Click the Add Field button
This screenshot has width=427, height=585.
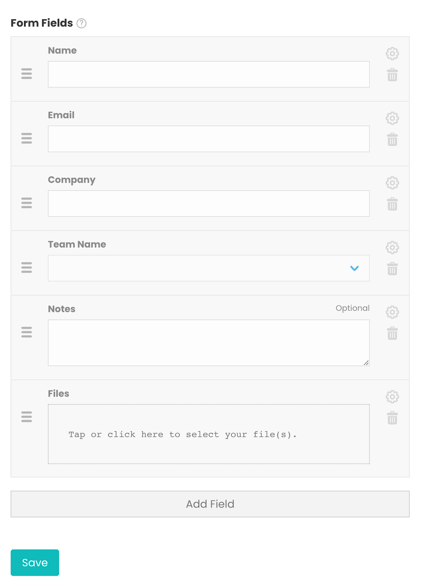coord(210,504)
